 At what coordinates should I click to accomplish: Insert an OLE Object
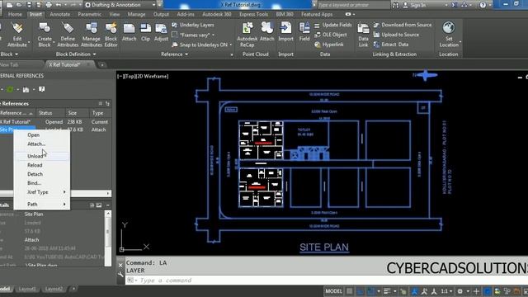tap(331, 35)
